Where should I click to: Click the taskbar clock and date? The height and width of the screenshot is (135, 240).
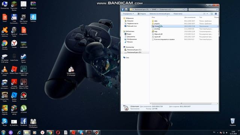[x=233, y=132]
